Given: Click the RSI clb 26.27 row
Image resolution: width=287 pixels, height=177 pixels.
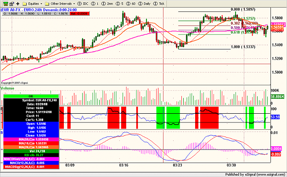Looking at the screenshot, I should click(31, 155).
